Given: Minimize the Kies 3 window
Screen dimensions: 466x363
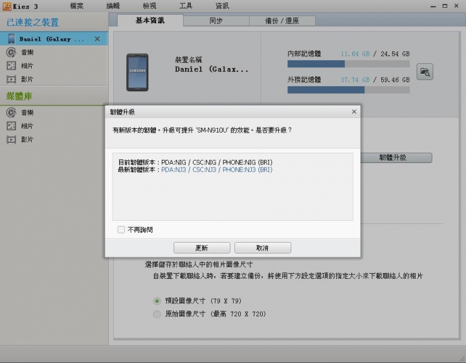Looking at the screenshot, I should 433,6.
